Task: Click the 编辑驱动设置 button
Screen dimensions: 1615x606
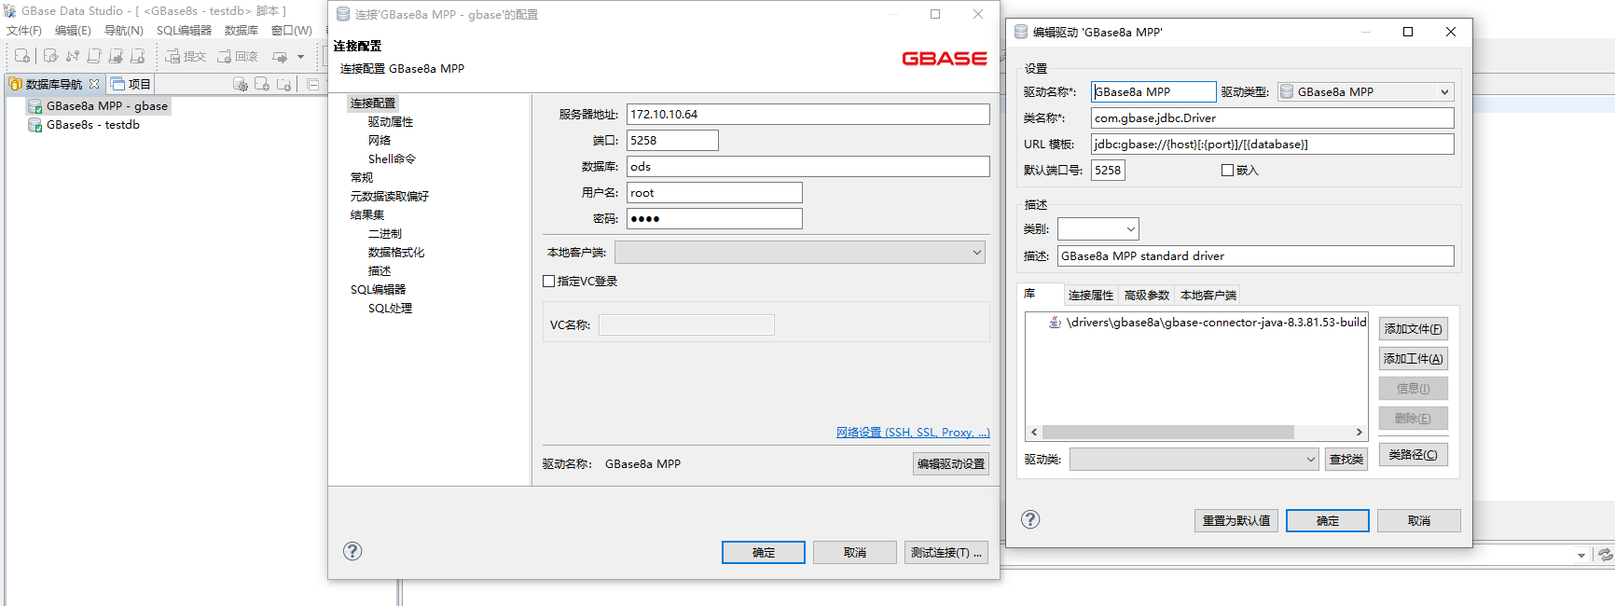Action: tap(951, 464)
